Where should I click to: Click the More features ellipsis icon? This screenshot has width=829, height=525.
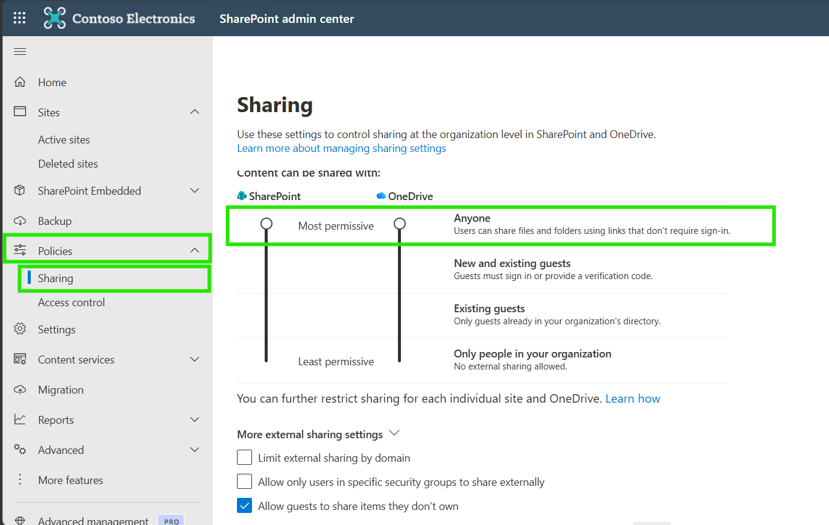20,480
